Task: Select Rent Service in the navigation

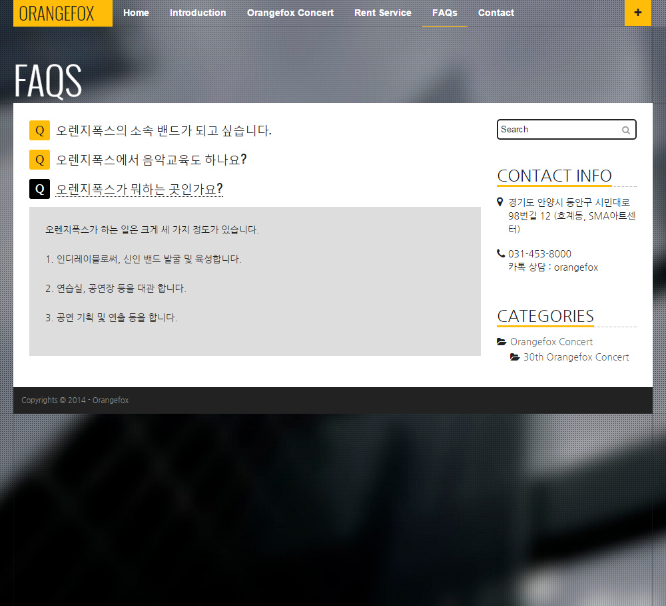Action: [383, 13]
